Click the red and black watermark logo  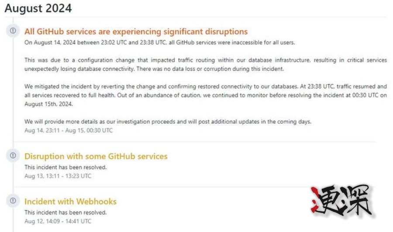[341, 202]
